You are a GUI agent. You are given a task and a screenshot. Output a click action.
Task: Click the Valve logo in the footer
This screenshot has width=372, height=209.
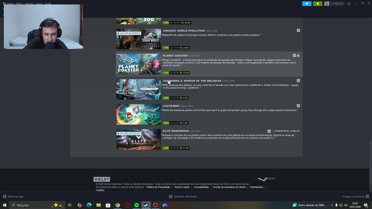[x=102, y=179]
